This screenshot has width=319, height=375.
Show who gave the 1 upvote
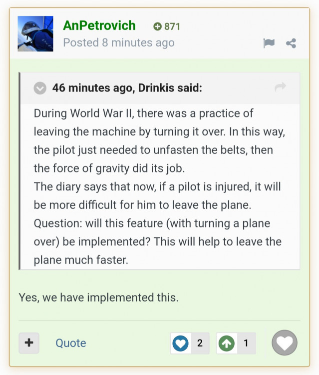click(246, 343)
